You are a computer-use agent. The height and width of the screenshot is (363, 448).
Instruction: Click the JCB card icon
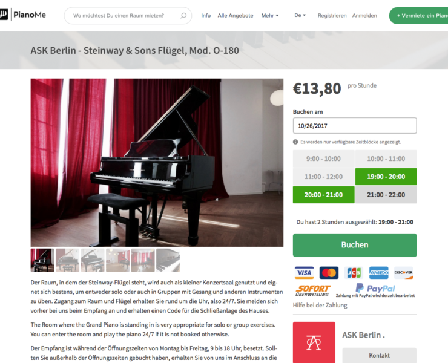354,273
